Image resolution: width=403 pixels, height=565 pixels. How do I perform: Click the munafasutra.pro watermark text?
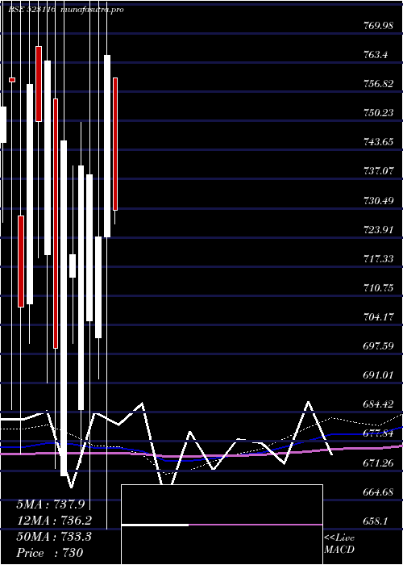click(93, 10)
